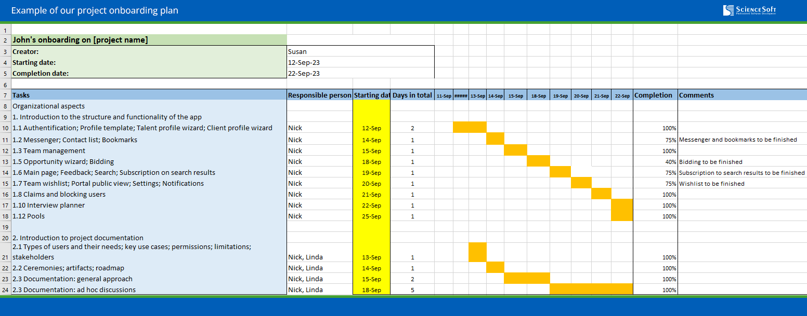Select the "#####" truncated date column header
Viewport: 807px width, 316px height.
462,95
